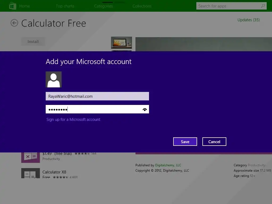Click the search magnifier icon
Image resolution: width=272 pixels, height=204 pixels.
tap(263, 6)
